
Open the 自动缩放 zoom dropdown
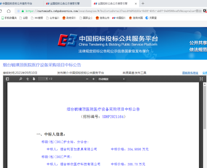111,79
